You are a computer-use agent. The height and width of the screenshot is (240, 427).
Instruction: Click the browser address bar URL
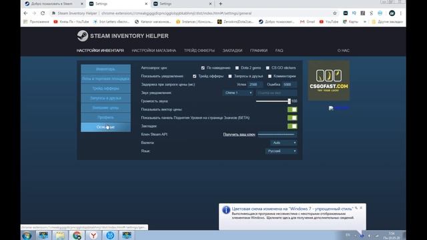176,13
